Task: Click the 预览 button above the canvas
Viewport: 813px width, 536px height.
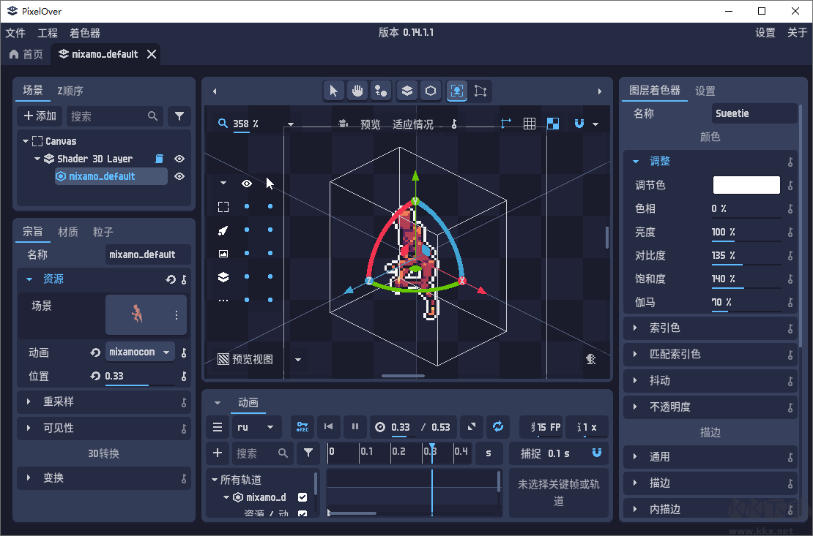Action: click(371, 123)
